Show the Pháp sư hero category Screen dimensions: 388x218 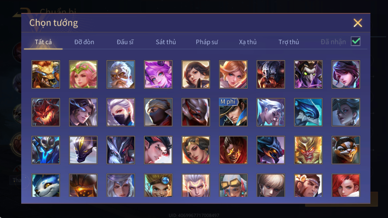tap(207, 42)
